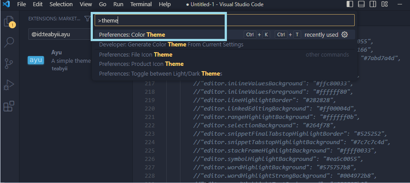This screenshot has width=410, height=183.
Task: Open the Selection menu
Action: point(61,4)
